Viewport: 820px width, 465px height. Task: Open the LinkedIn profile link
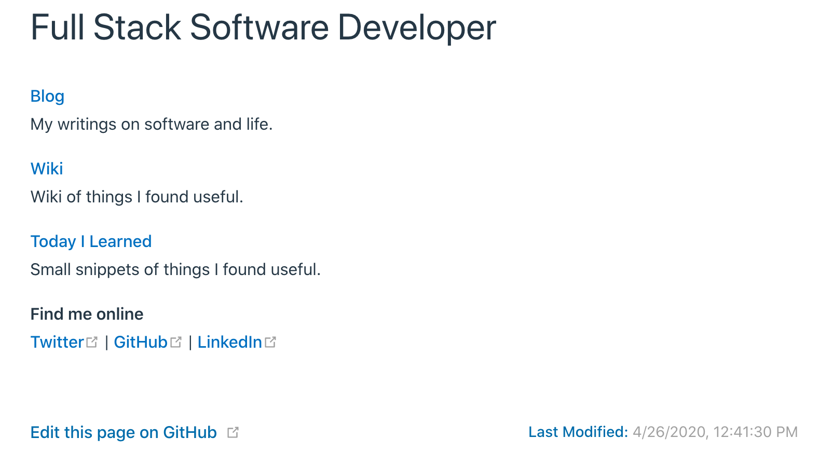tap(229, 343)
